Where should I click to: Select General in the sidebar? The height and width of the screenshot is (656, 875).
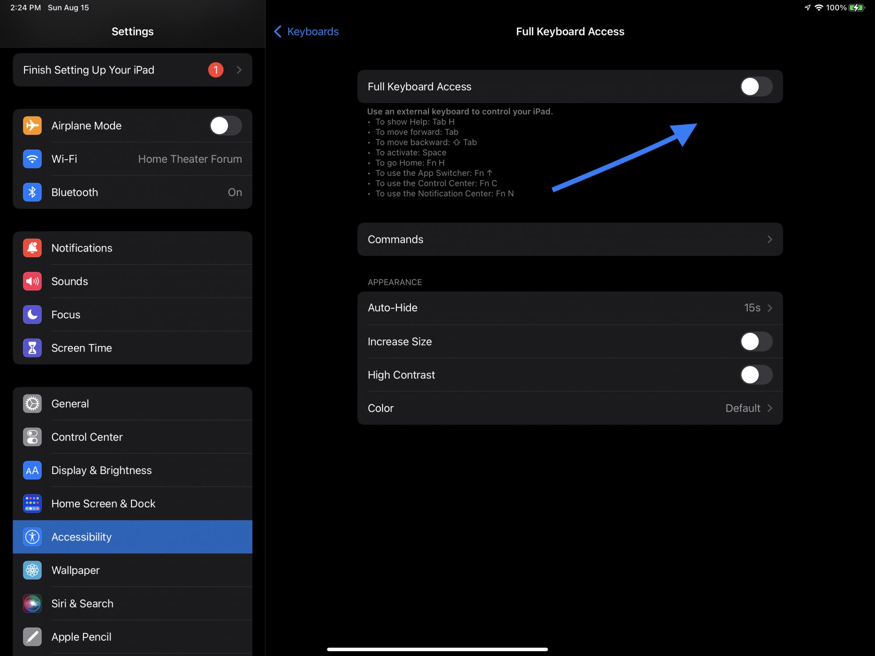click(133, 404)
